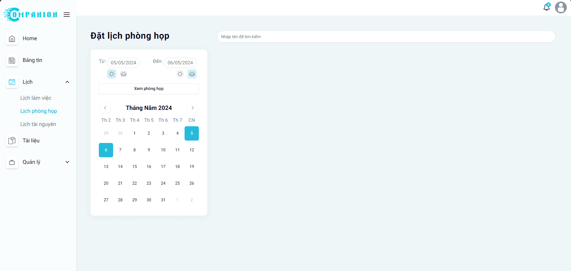Select day 13 in the calendar
Image resolution: width=571 pixels, height=271 pixels.
pos(106,167)
